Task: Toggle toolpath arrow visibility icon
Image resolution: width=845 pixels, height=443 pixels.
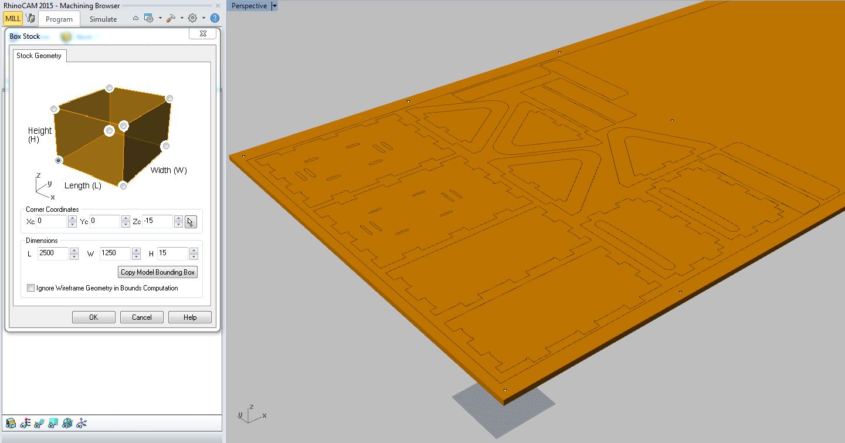Action: click(39, 422)
